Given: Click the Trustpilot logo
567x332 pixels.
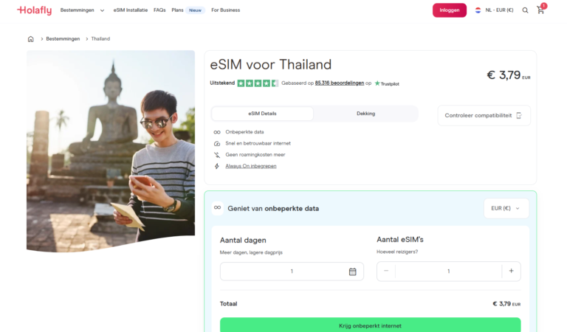Looking at the screenshot, I should (x=386, y=83).
